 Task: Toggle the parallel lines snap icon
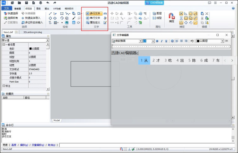pos(195,18)
